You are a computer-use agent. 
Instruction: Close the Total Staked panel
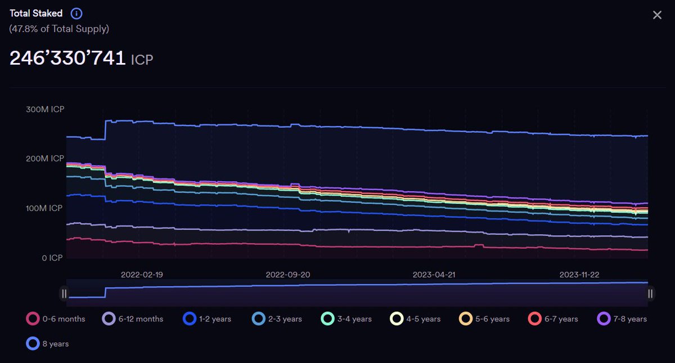tap(657, 15)
